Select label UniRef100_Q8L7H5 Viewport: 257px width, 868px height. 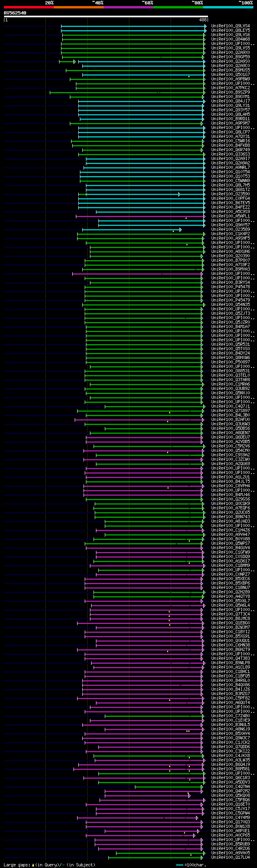pos(230,185)
